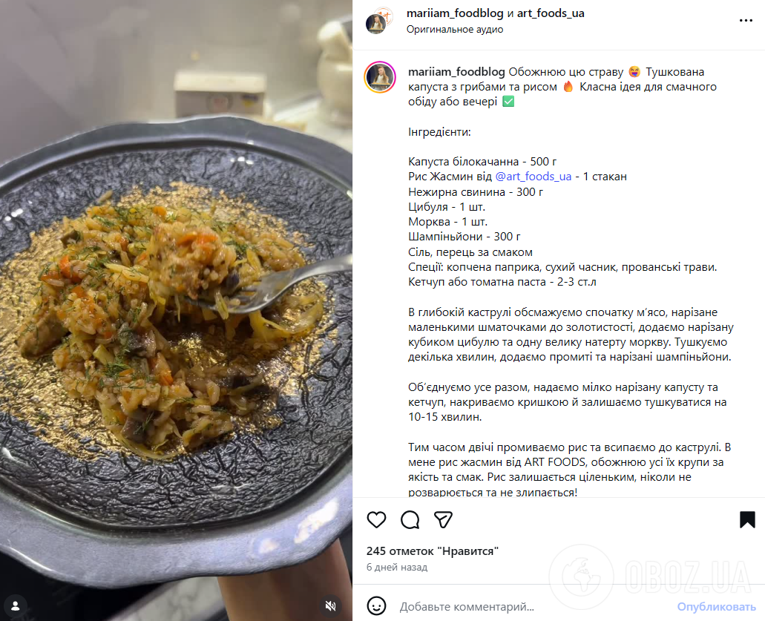765x621 pixels.
Task: Open emoji picker in comment field
Action: (377, 605)
